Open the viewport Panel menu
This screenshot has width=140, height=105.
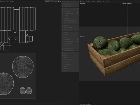coord(107,1)
